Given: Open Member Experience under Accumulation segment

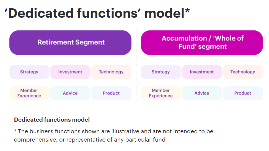Looking at the screenshot, I should click(161, 93).
